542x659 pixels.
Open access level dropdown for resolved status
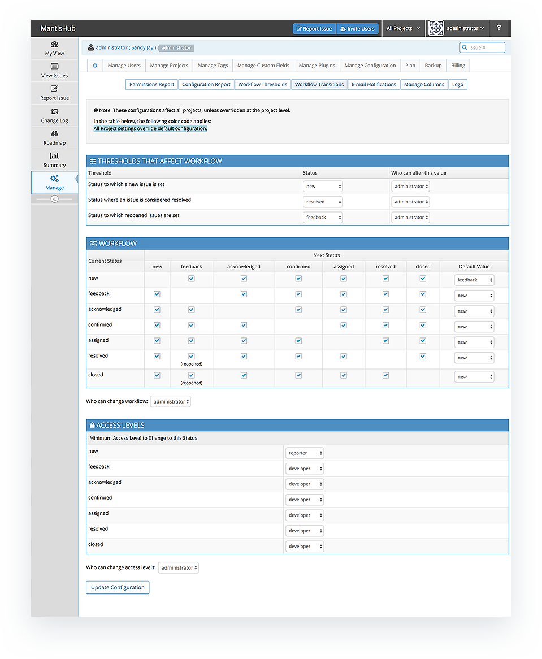[305, 531]
